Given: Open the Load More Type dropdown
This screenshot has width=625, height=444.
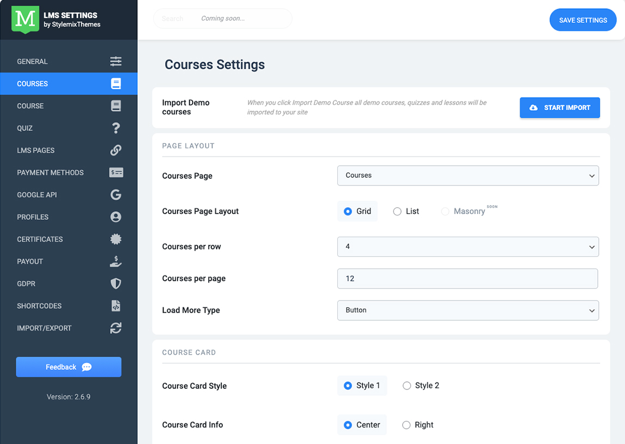Looking at the screenshot, I should (x=468, y=310).
